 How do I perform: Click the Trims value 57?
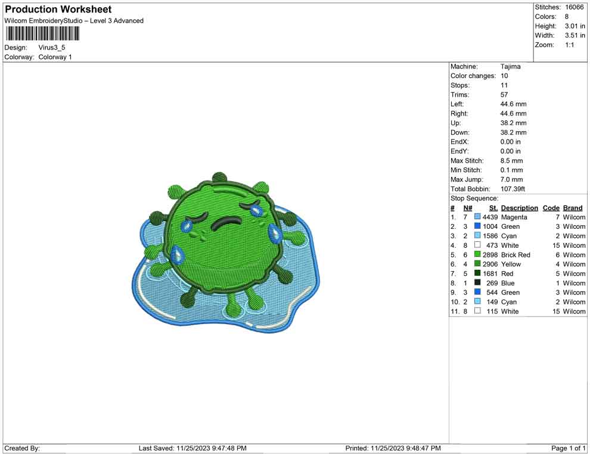pyautogui.click(x=504, y=95)
